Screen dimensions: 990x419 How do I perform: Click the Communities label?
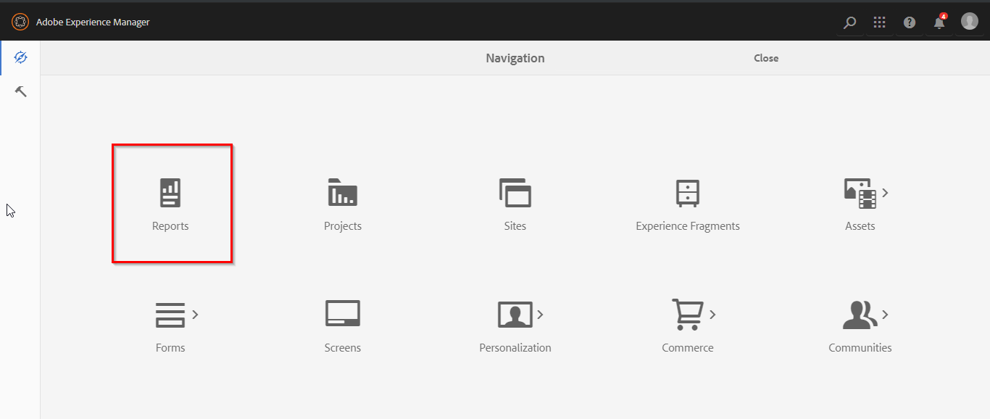860,348
